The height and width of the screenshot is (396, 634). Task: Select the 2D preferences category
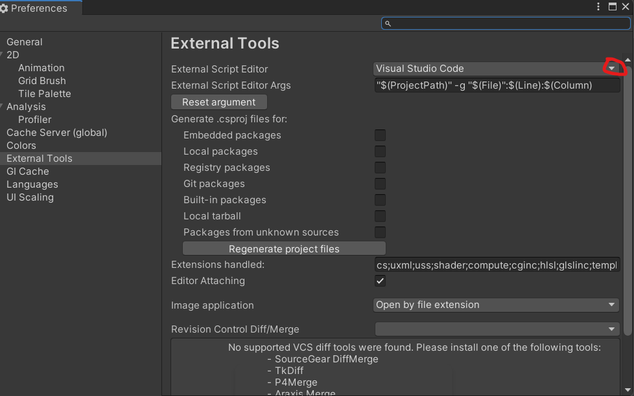click(13, 55)
